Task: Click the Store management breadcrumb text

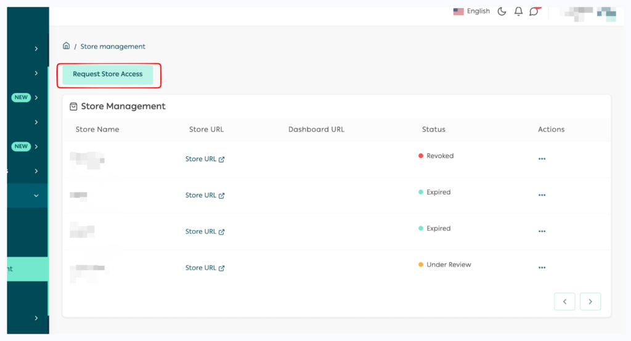Action: pyautogui.click(x=113, y=47)
